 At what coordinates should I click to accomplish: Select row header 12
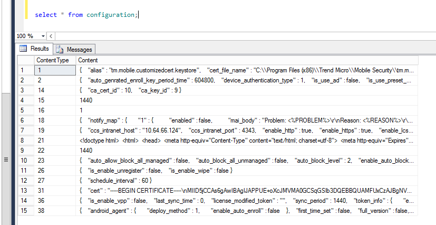[x=26, y=181]
